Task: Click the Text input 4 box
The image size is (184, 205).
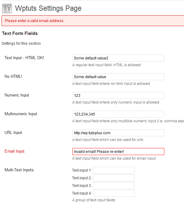Action: point(114,193)
